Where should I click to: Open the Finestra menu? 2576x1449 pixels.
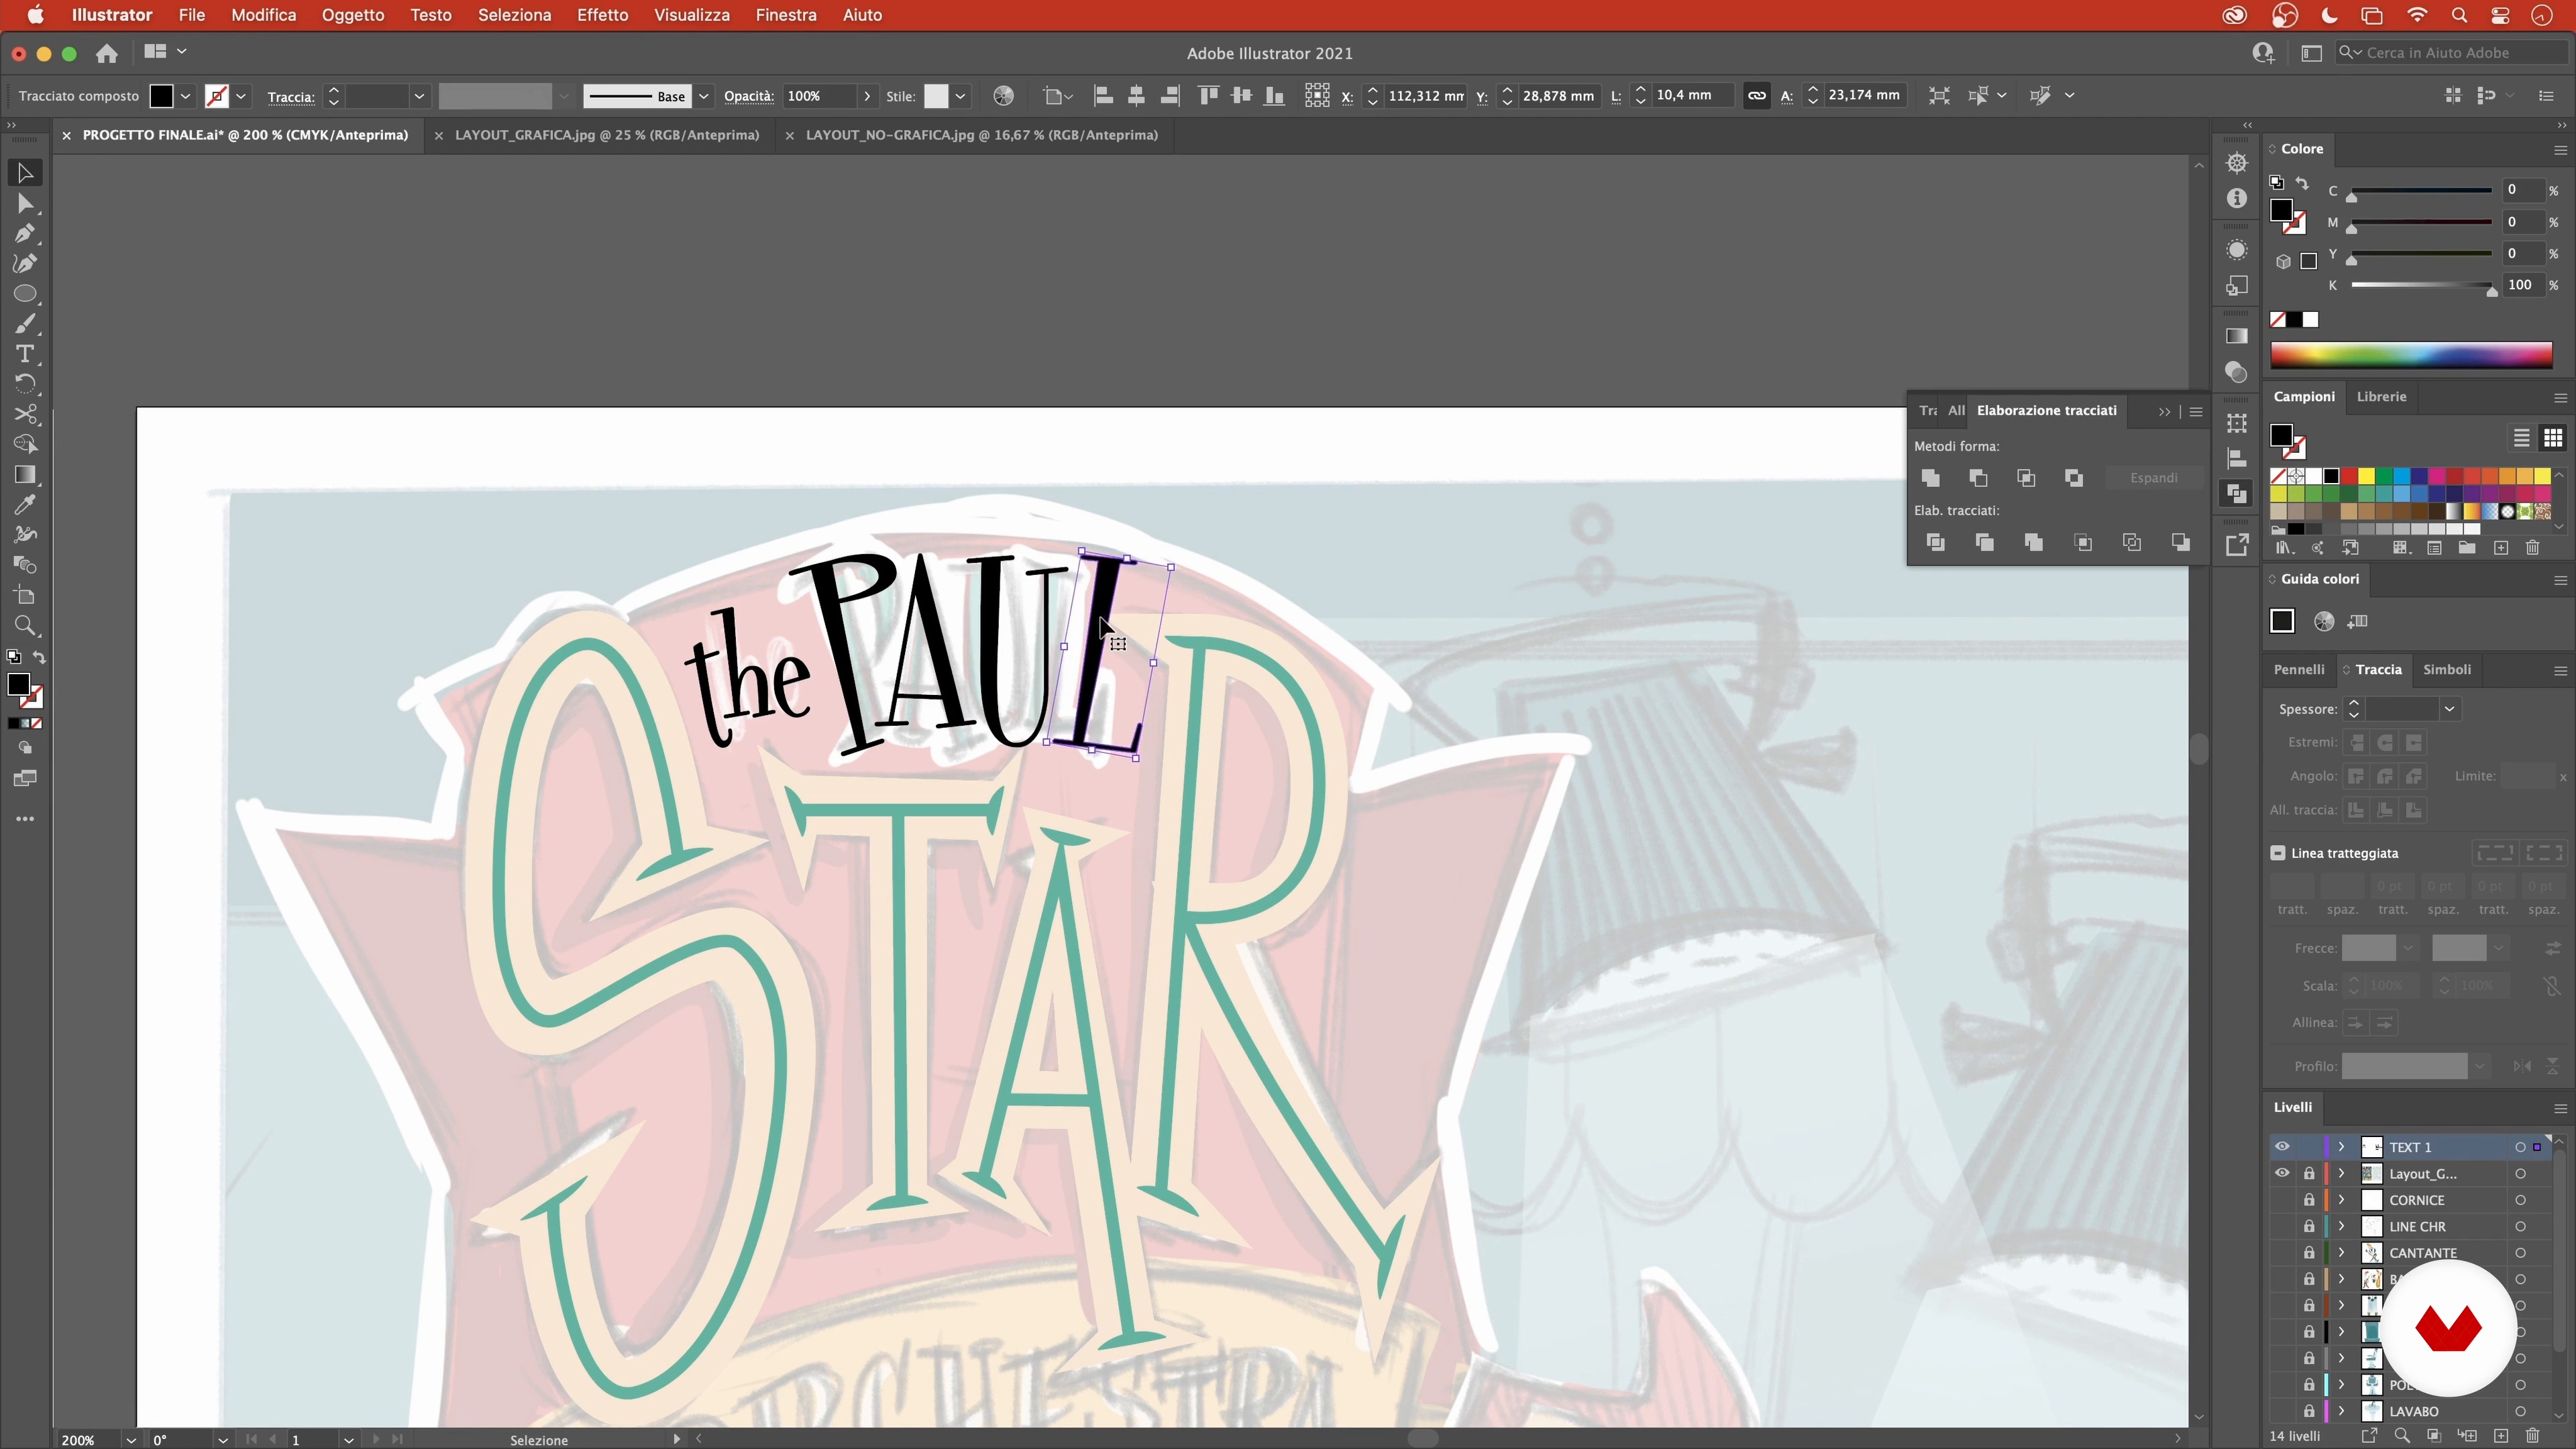(x=786, y=15)
